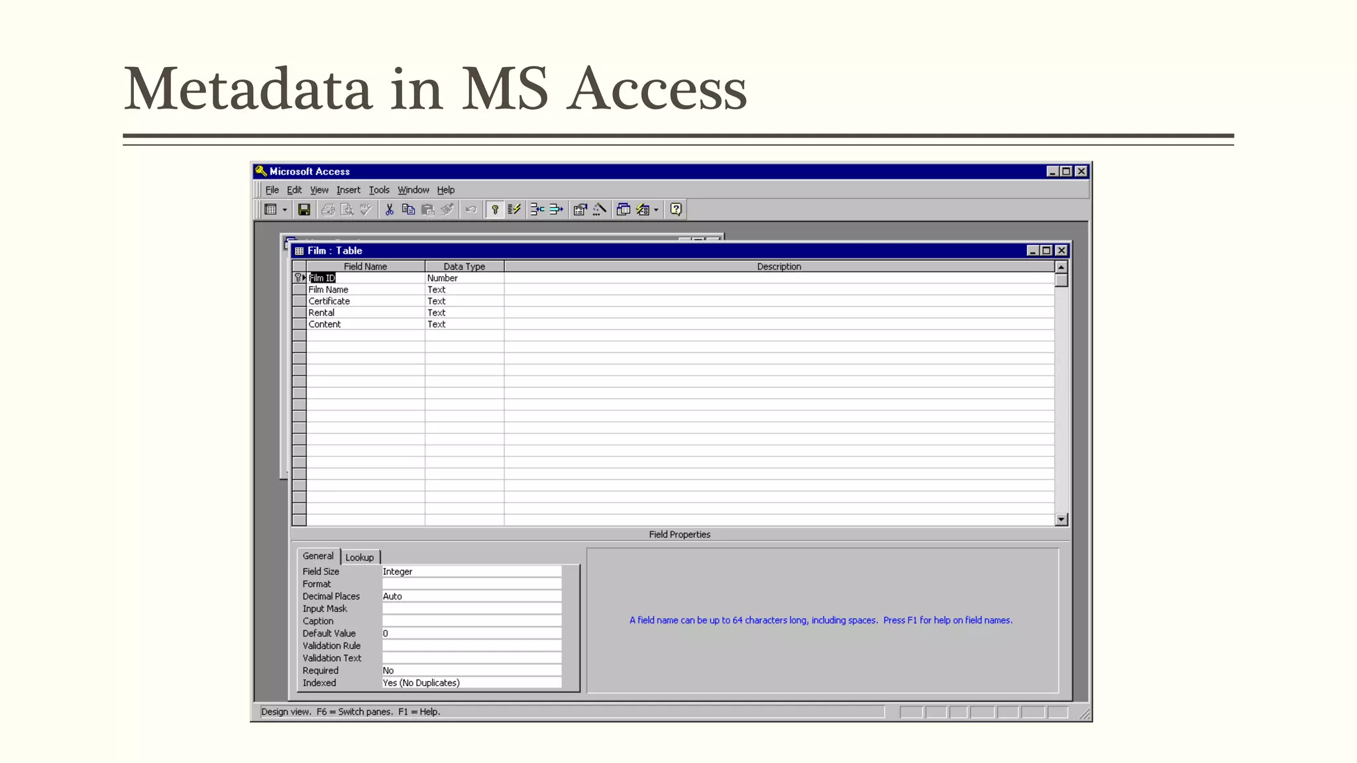
Task: Minimize the Film : Table window
Action: point(1032,250)
